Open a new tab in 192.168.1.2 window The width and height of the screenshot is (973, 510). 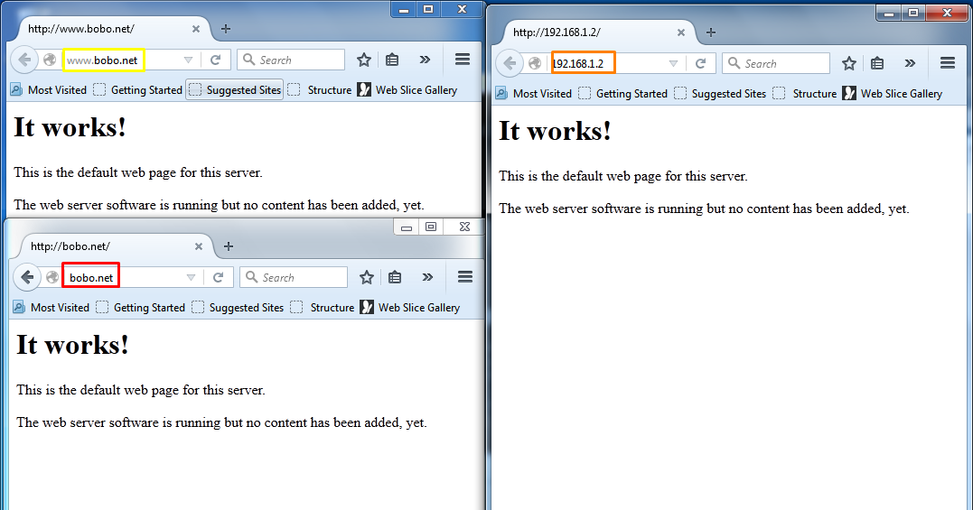[711, 32]
